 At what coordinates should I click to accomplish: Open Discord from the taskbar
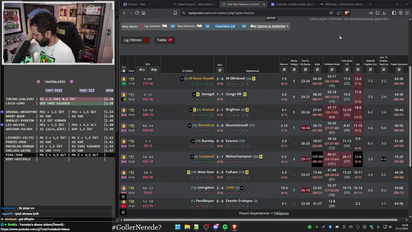coord(216,227)
